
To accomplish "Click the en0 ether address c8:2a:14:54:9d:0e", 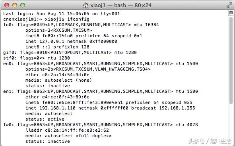I will [x=66, y=75].
